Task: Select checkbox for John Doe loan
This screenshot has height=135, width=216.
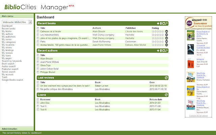Action: [x=38, y=103]
